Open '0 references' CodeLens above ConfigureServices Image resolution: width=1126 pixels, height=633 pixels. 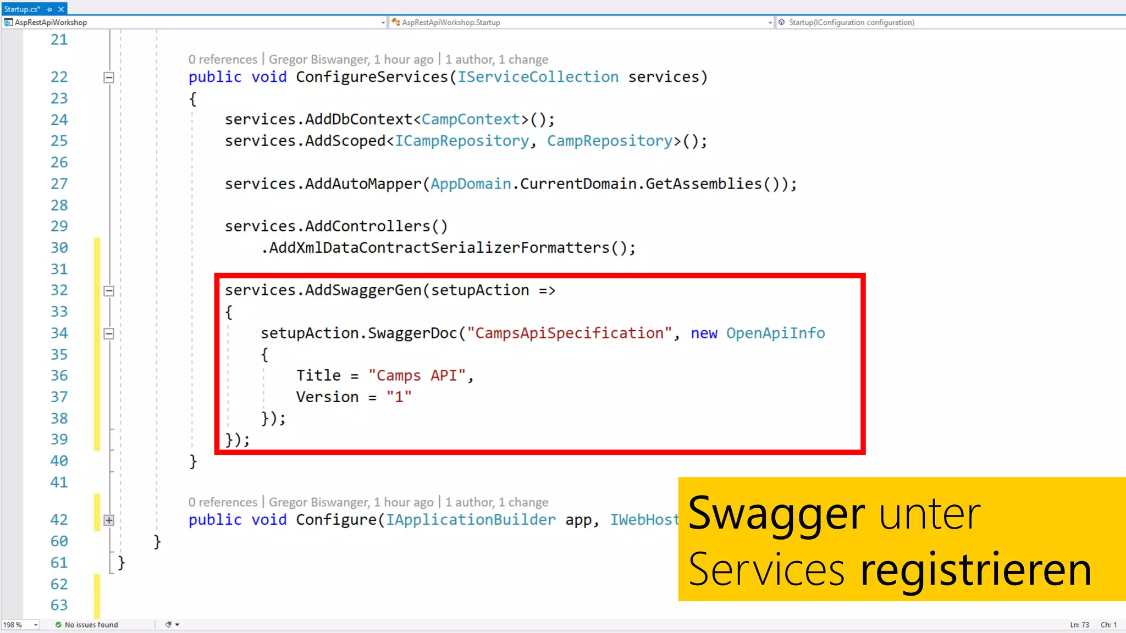pyautogui.click(x=223, y=59)
